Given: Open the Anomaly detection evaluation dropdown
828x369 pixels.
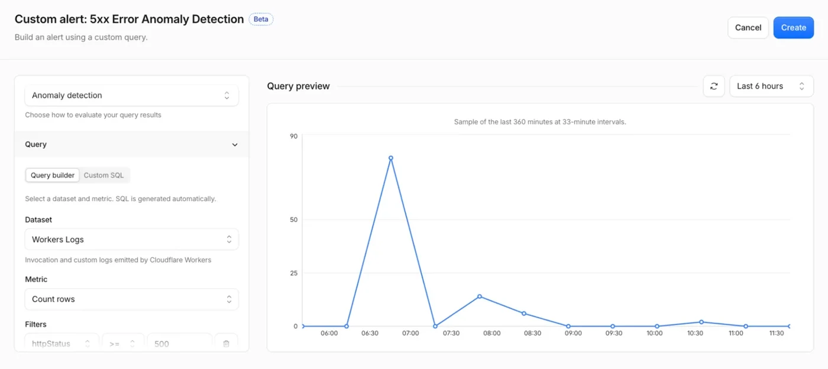Looking at the screenshot, I should [132, 95].
